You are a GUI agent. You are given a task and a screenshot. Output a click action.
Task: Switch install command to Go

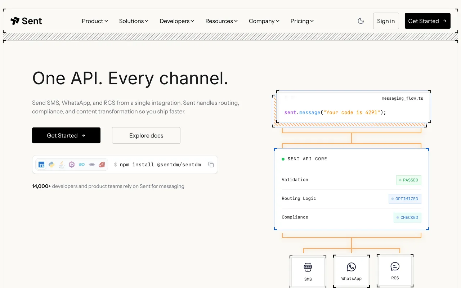click(82, 165)
